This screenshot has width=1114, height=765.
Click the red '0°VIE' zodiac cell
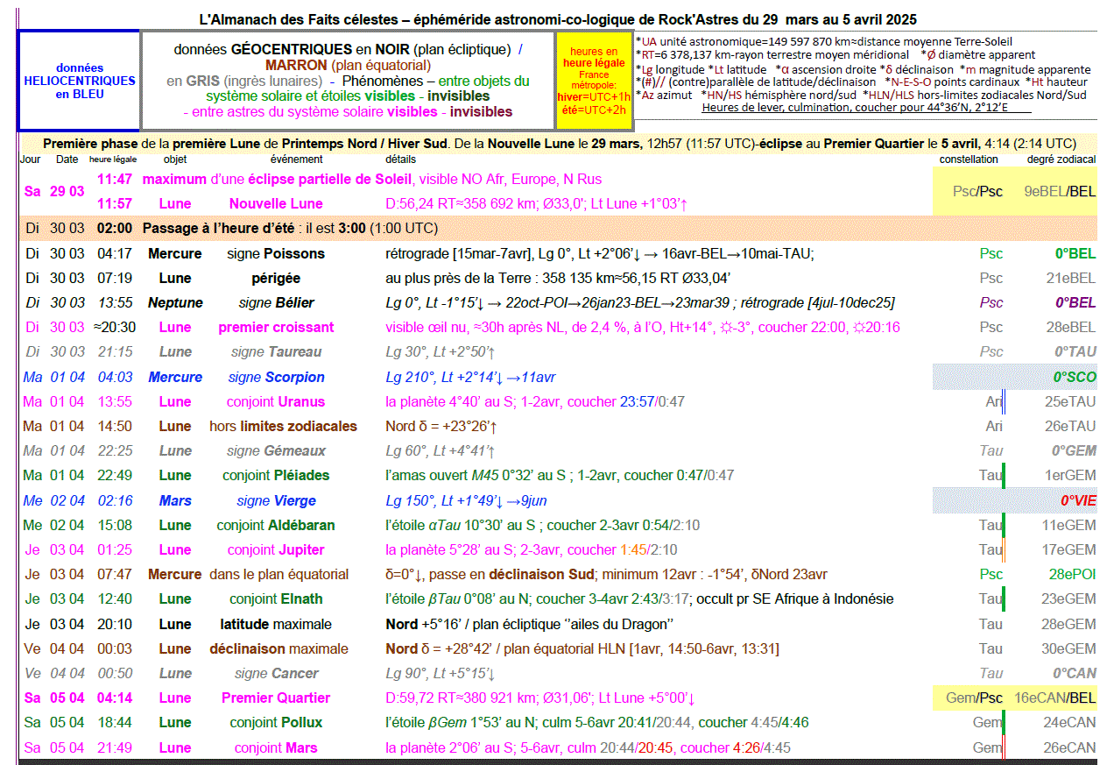1078,501
